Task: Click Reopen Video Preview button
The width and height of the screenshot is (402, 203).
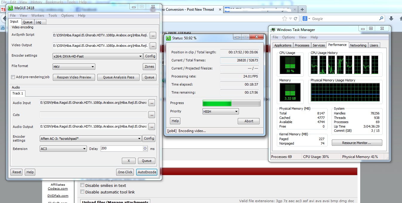Action: [x=74, y=77]
